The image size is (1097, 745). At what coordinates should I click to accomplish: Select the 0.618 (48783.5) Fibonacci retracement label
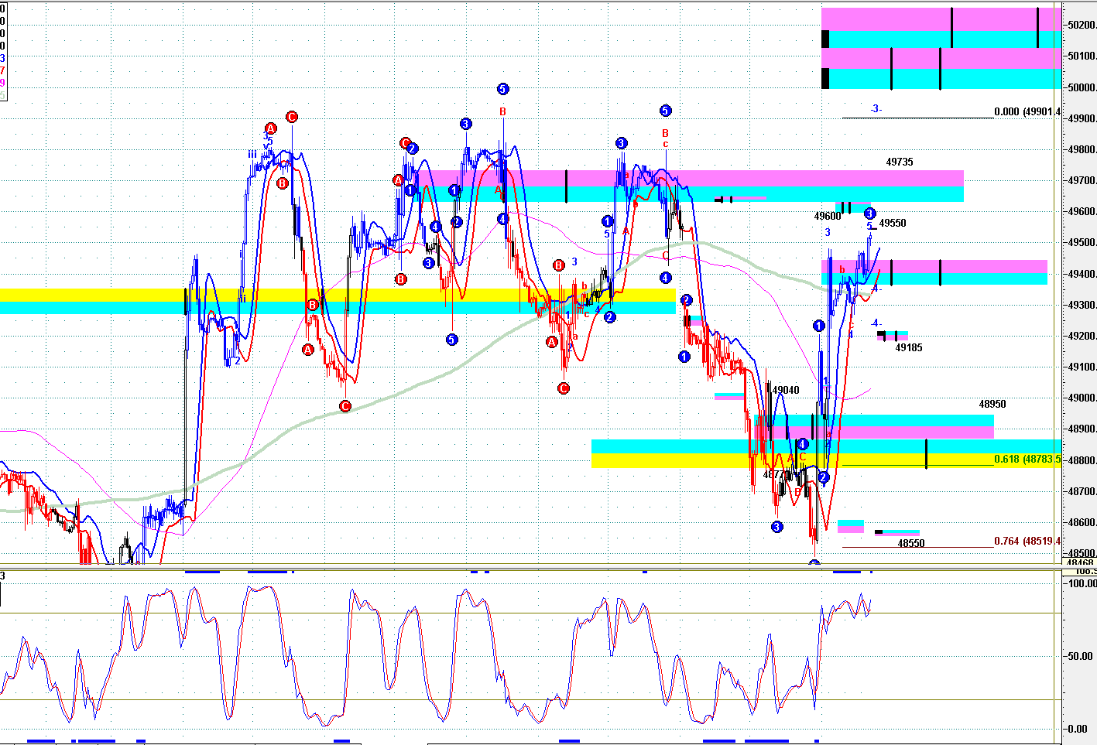[x=1027, y=460]
